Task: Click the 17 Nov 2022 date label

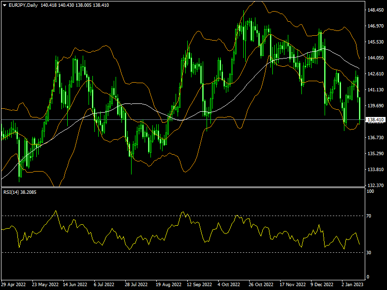Action: pos(293,285)
